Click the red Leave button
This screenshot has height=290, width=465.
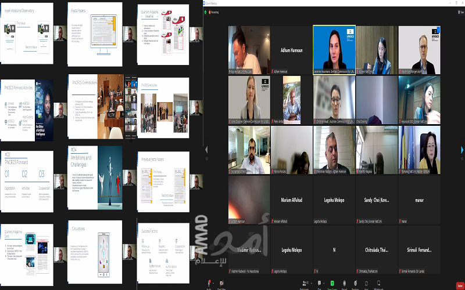(460, 285)
